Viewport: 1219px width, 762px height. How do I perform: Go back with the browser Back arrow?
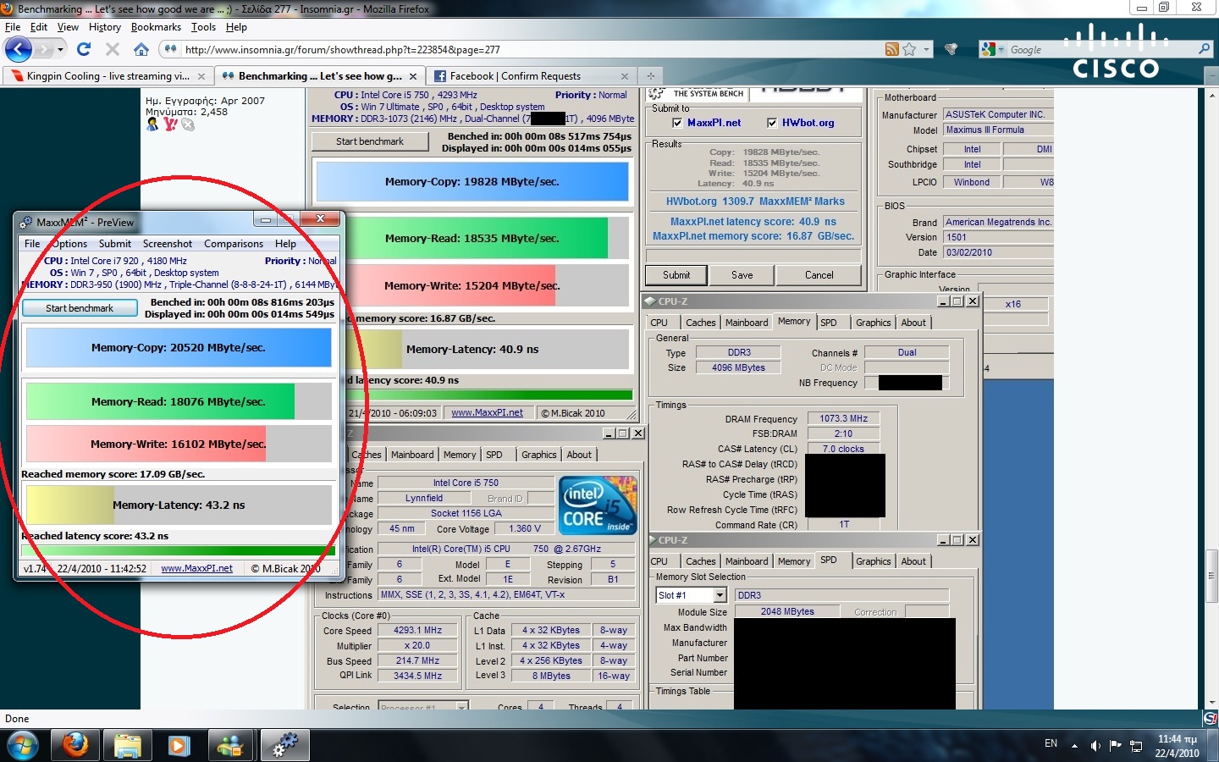point(18,50)
